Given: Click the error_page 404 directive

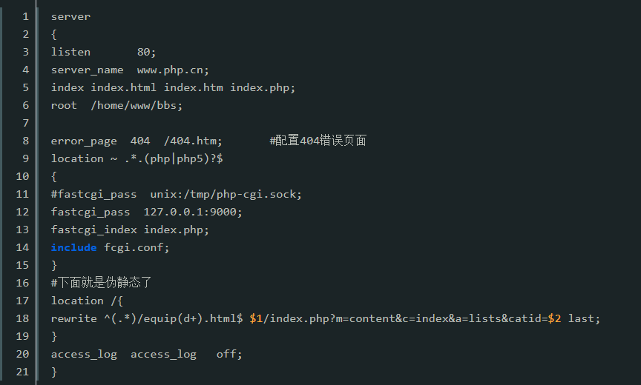Looking at the screenshot, I should pyautogui.click(x=137, y=141).
